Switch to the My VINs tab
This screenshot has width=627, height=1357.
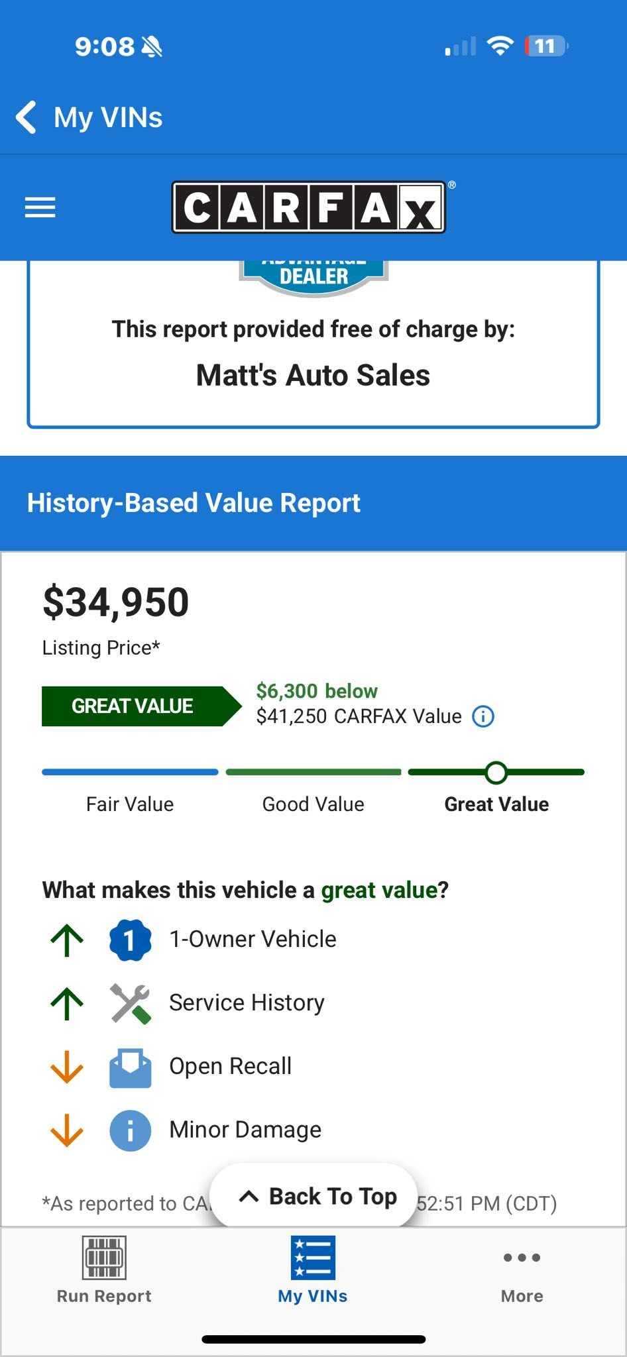click(313, 1270)
